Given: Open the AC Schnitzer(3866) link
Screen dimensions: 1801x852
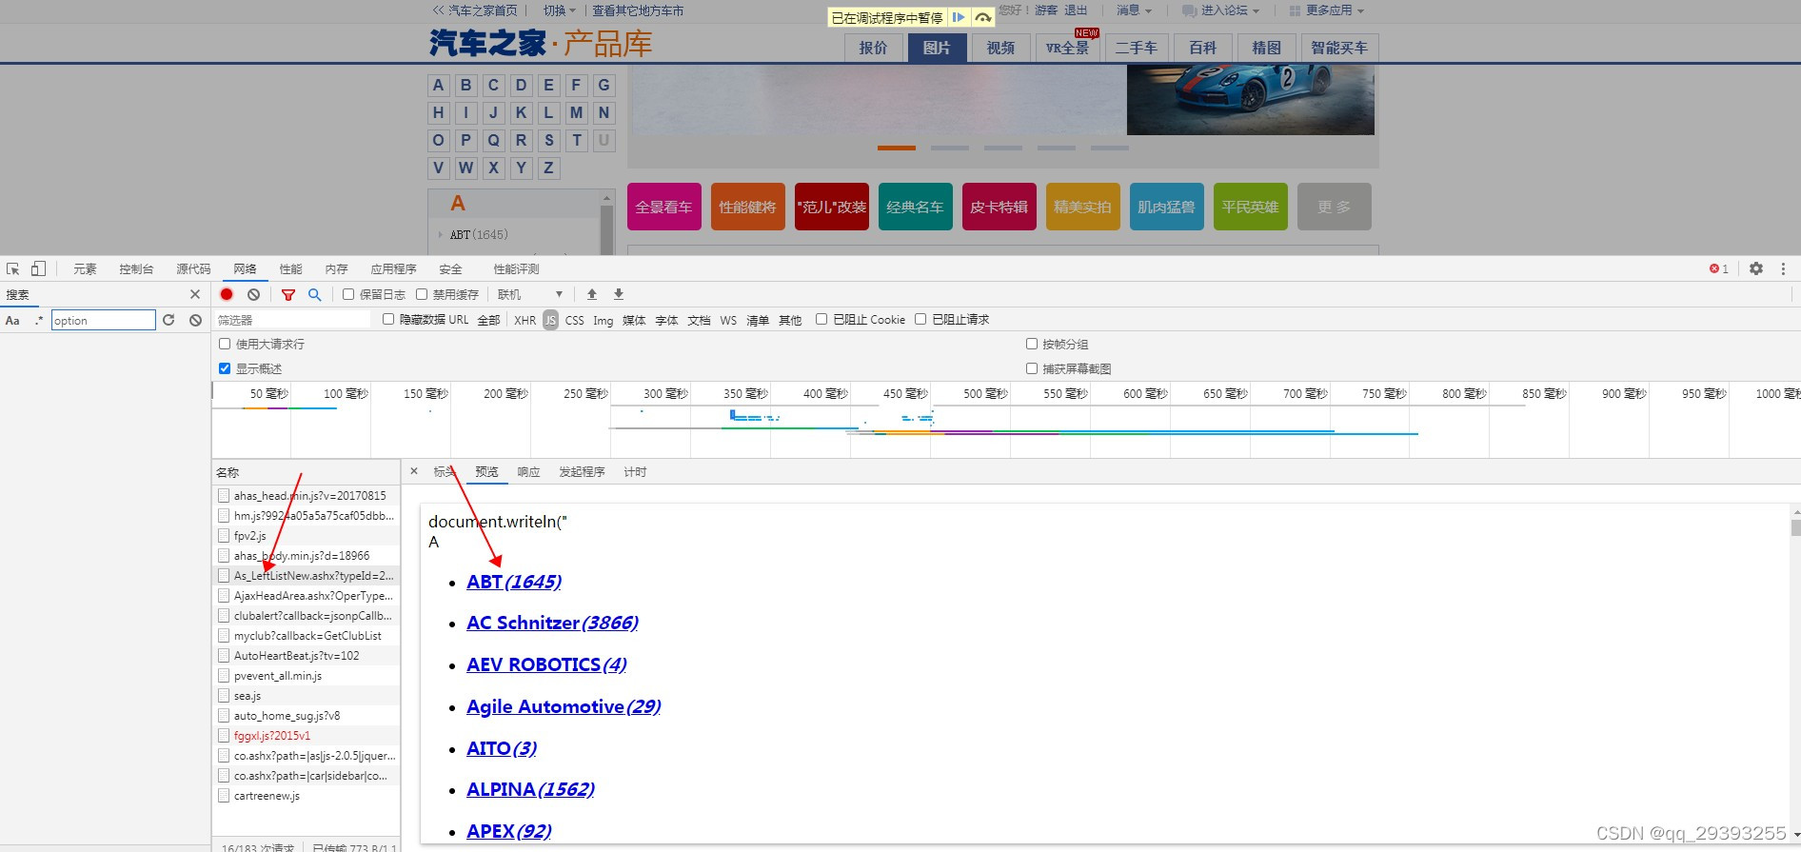Looking at the screenshot, I should pyautogui.click(x=552, y=623).
